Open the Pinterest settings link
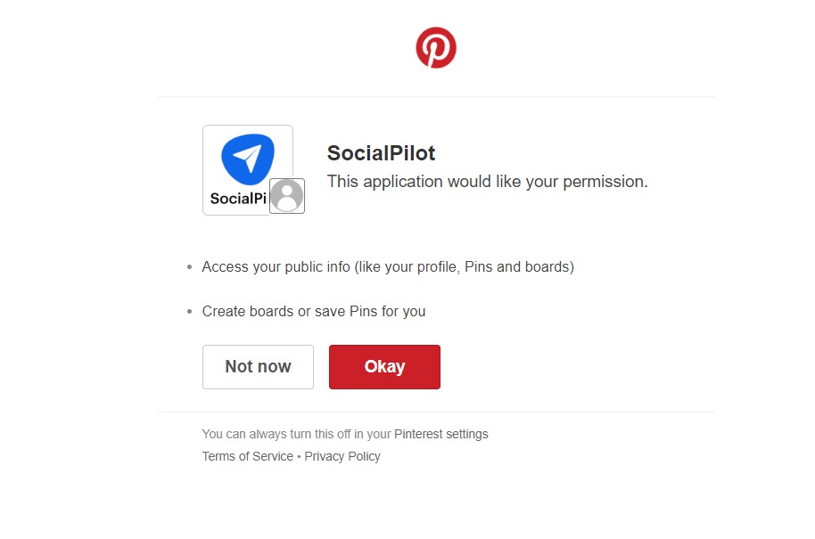Screen dimensions: 815x539 [x=440, y=434]
